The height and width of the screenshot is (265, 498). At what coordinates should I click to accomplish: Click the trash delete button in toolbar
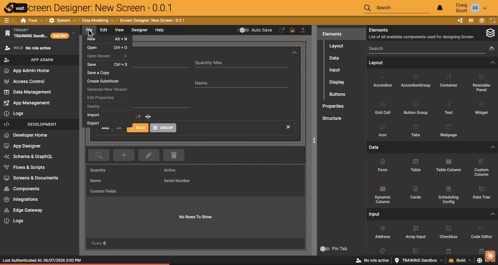(174, 155)
